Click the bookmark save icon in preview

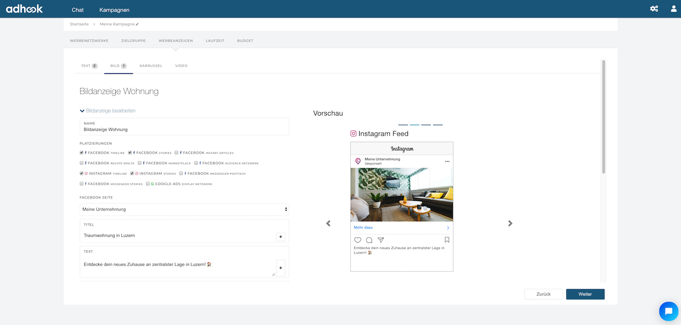(447, 240)
